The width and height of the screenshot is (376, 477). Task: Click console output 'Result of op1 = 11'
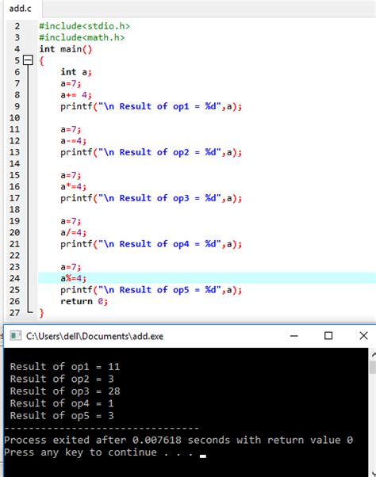pyautogui.click(x=65, y=367)
